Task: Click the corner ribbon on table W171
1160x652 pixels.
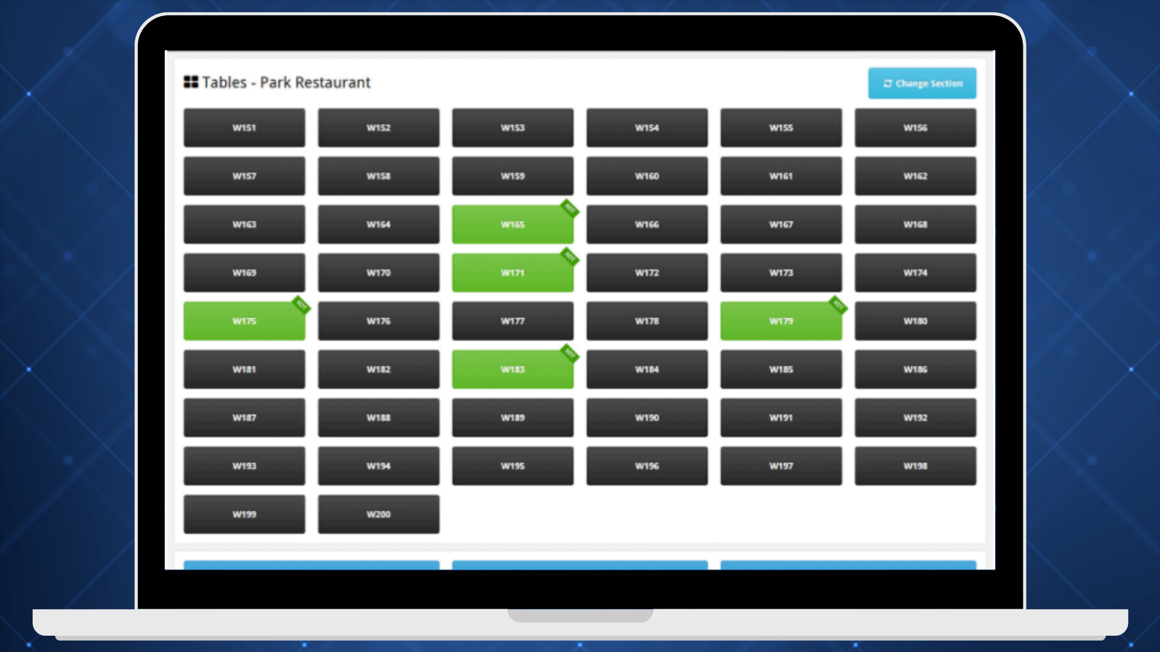Action: pos(569,257)
